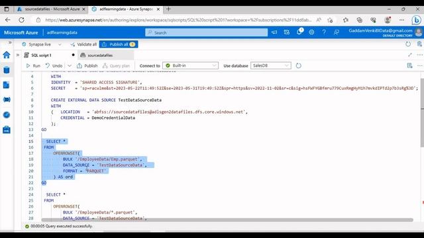Open the Integrate hub pipeline icon

(7, 100)
